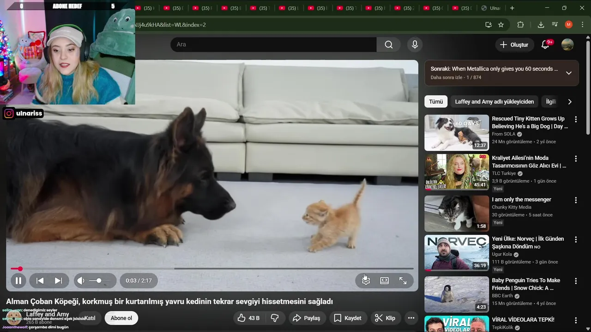Open video player settings gear

pyautogui.click(x=366, y=280)
